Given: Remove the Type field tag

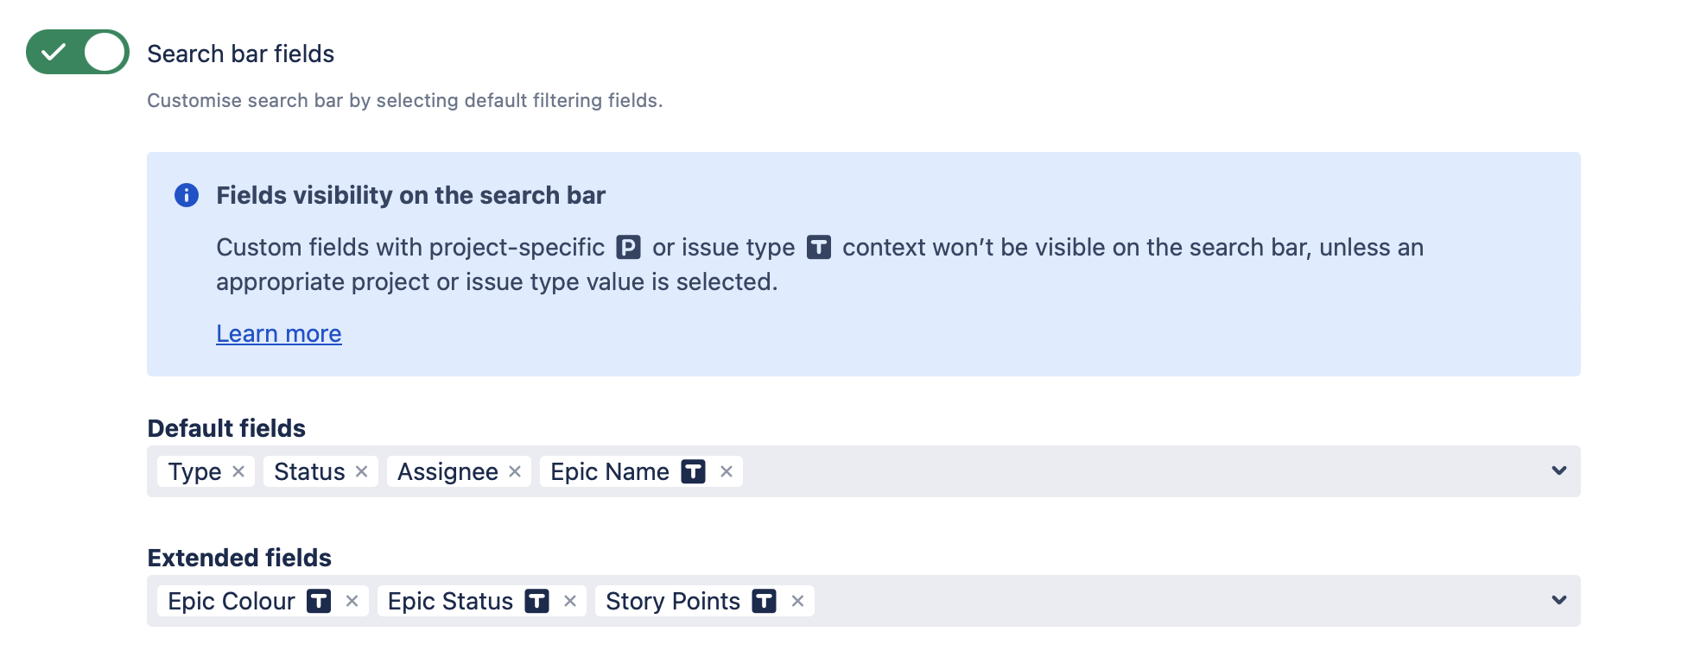Looking at the screenshot, I should point(238,471).
